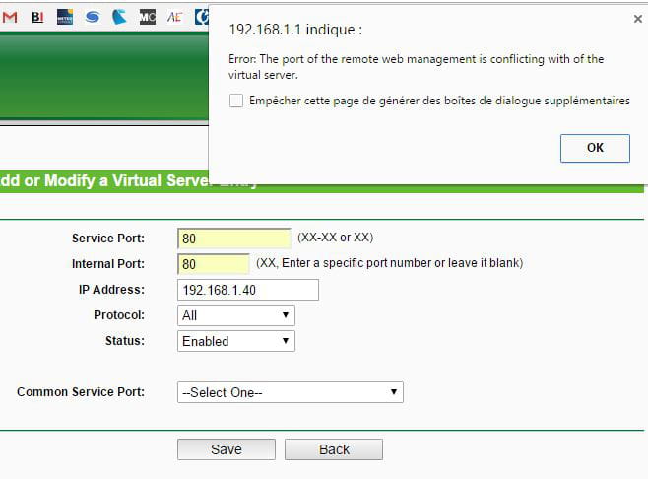Click the partially hidden blue bookmark icon
The width and height of the screenshot is (648, 479).
pyautogui.click(x=202, y=17)
